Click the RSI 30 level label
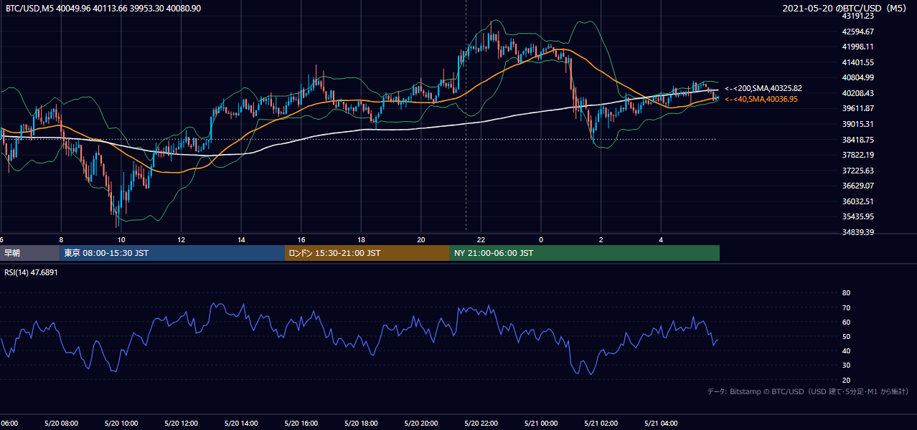This screenshot has height=430, width=917. tap(846, 365)
